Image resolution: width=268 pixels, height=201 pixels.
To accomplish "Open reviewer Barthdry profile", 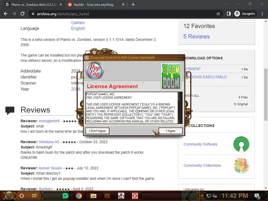I will point(46,189).
